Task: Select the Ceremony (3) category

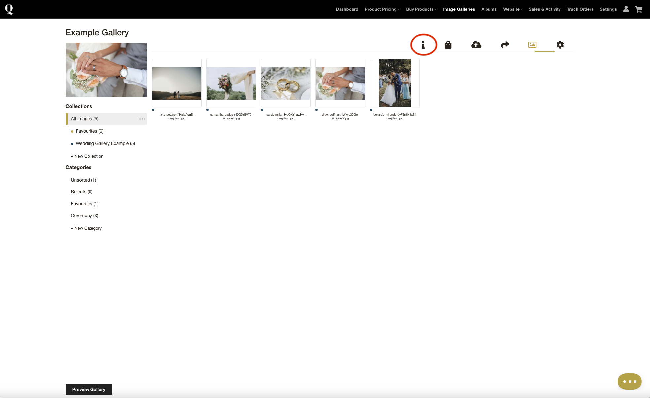Action: (x=85, y=216)
